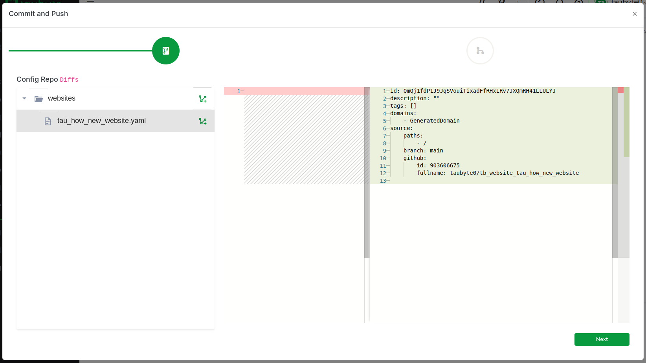Select the websites folder label
Viewport: 646px width, 363px height.
[x=62, y=99]
